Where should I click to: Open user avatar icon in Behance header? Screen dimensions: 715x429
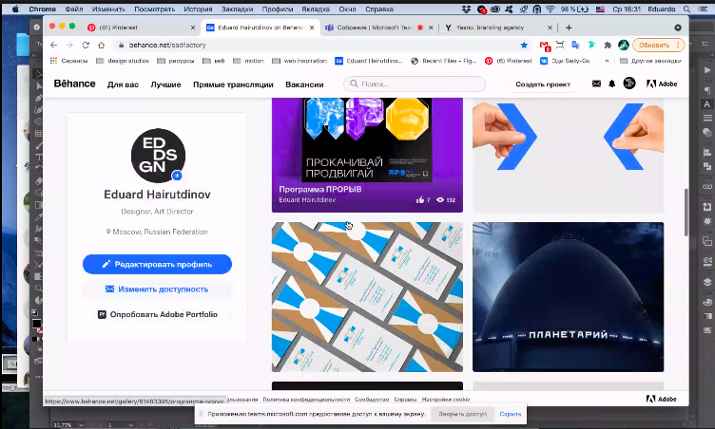[628, 84]
